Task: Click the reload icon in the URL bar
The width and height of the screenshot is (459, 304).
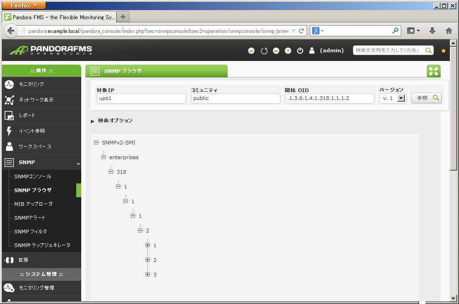Action: point(301,31)
